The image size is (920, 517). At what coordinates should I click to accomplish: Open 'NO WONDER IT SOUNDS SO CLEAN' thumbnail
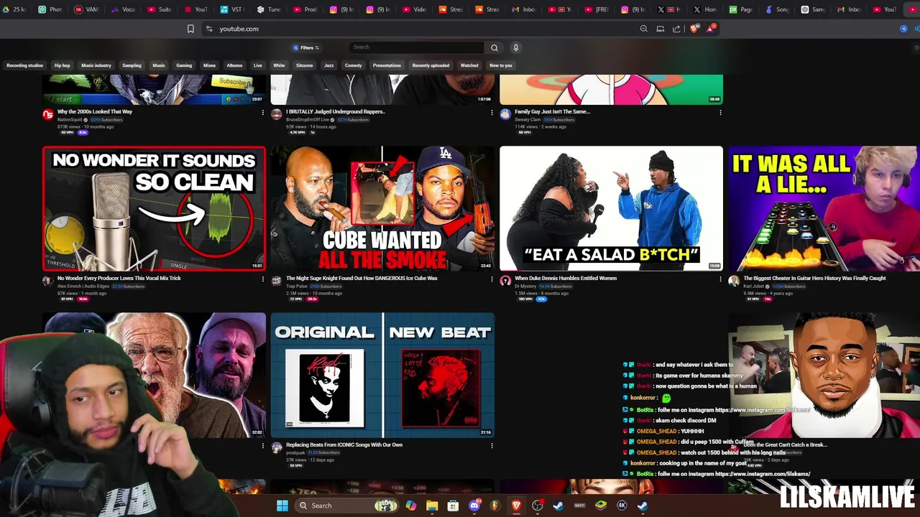click(154, 208)
